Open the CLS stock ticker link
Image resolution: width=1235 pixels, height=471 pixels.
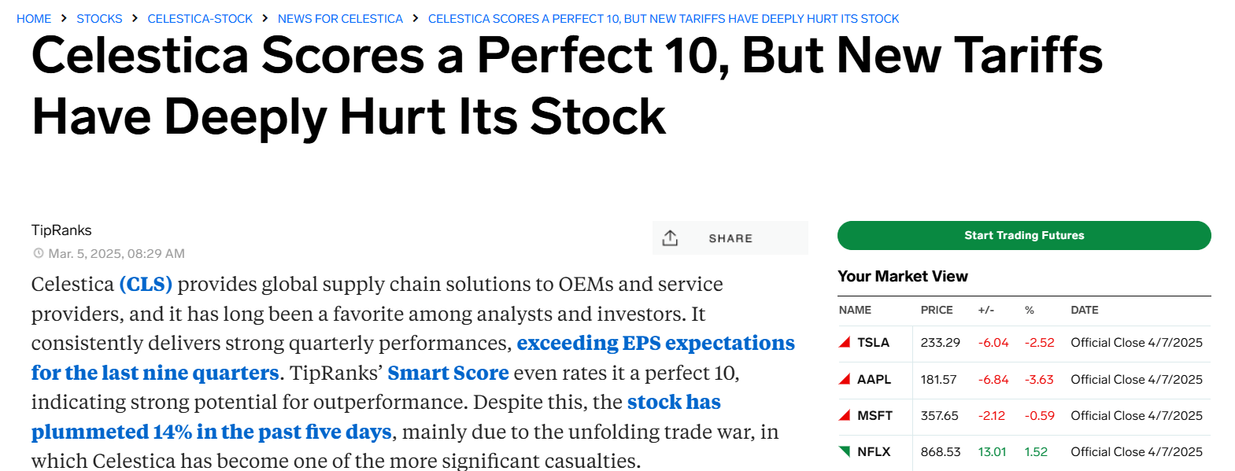[x=145, y=285]
